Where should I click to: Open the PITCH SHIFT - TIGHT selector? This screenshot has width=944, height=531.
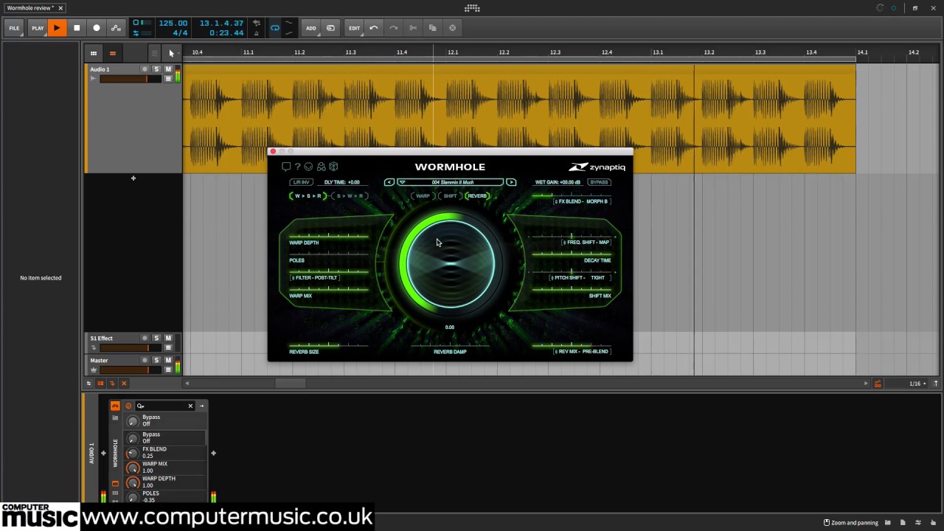(x=581, y=278)
